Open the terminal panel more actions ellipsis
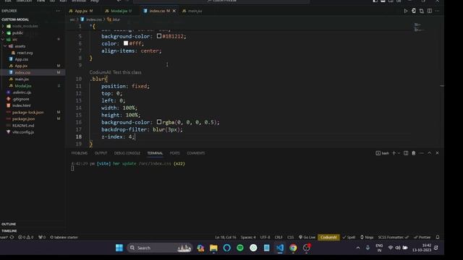This screenshot has height=260, width=463. pos(421,153)
